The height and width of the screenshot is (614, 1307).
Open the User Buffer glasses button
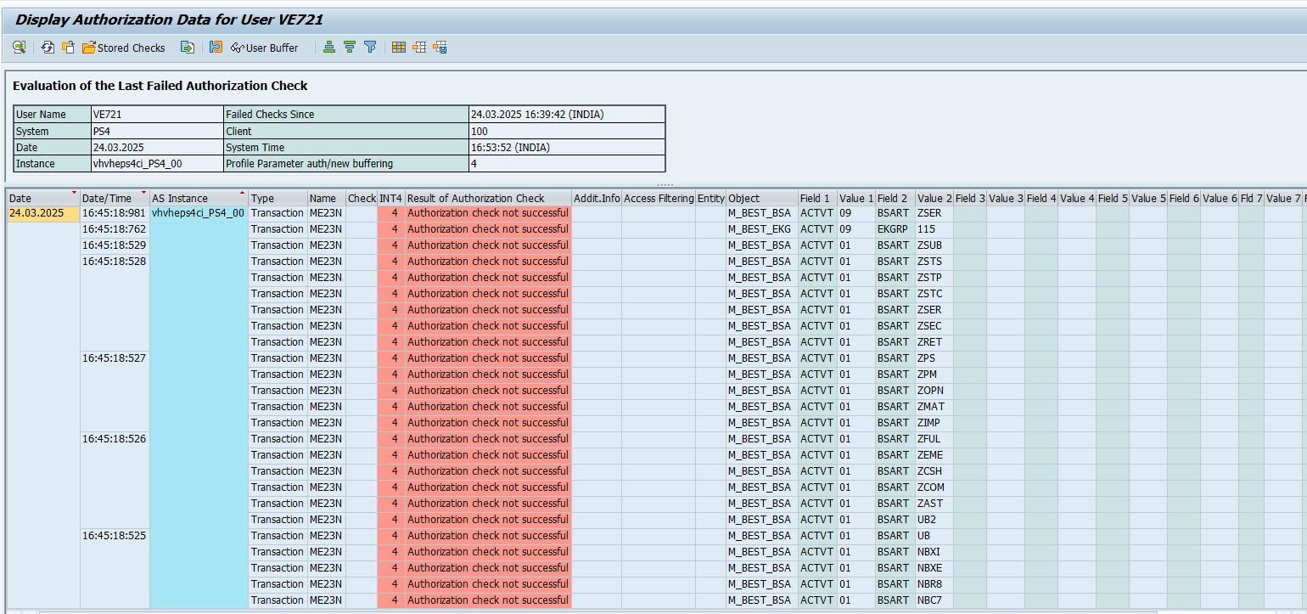coord(264,48)
